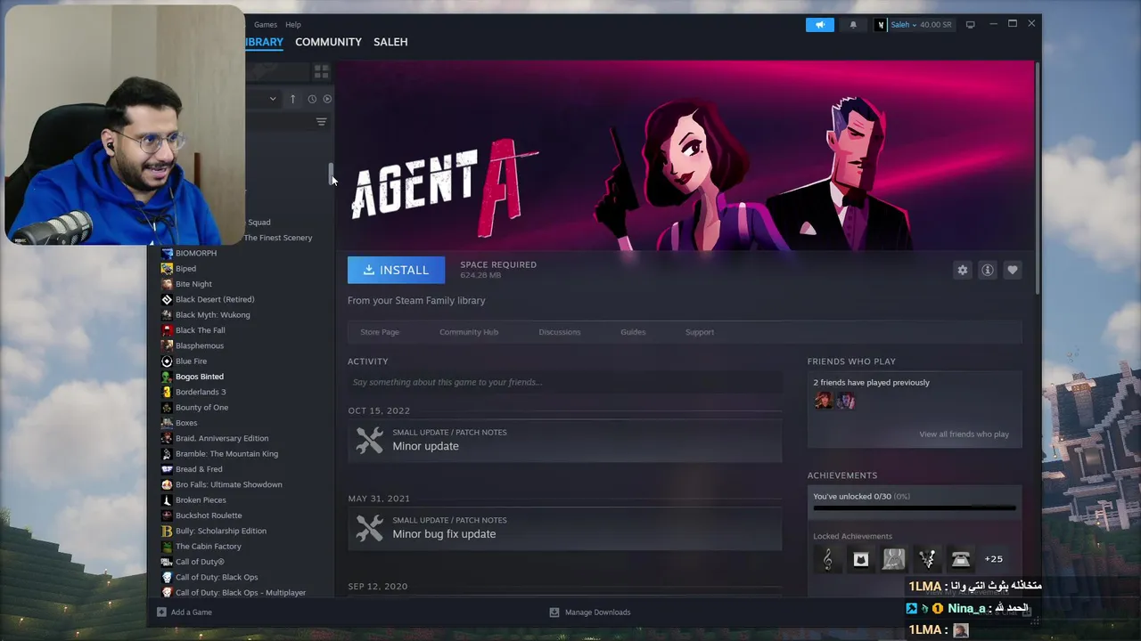This screenshot has height=641, width=1141.
Task: Expand the library filter dropdown chevron
Action: point(273,99)
